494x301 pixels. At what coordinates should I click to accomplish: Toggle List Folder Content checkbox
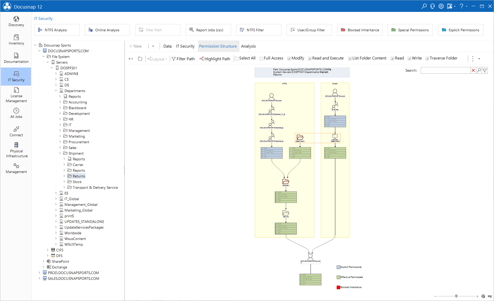pos(350,58)
